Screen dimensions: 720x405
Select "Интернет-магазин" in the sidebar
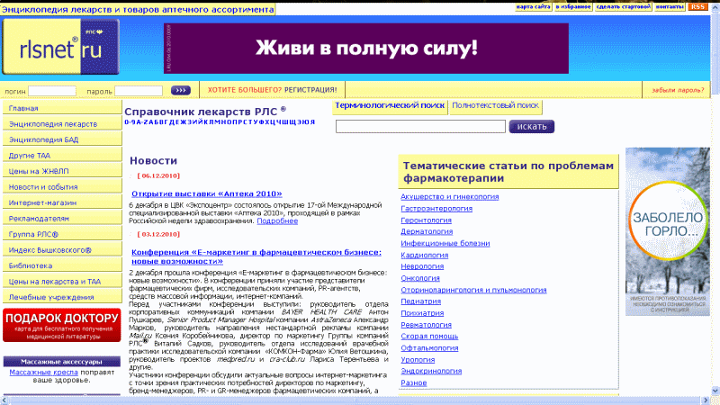(62, 202)
